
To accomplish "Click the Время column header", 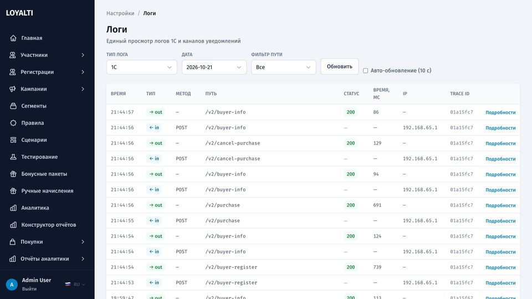I will (118, 94).
